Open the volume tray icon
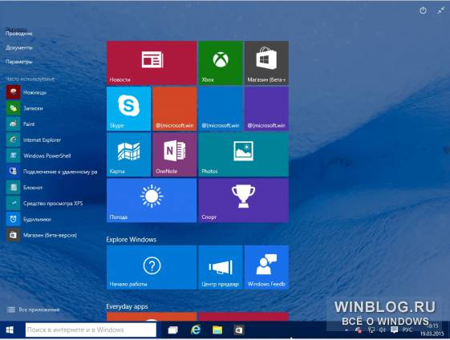 tap(383, 330)
